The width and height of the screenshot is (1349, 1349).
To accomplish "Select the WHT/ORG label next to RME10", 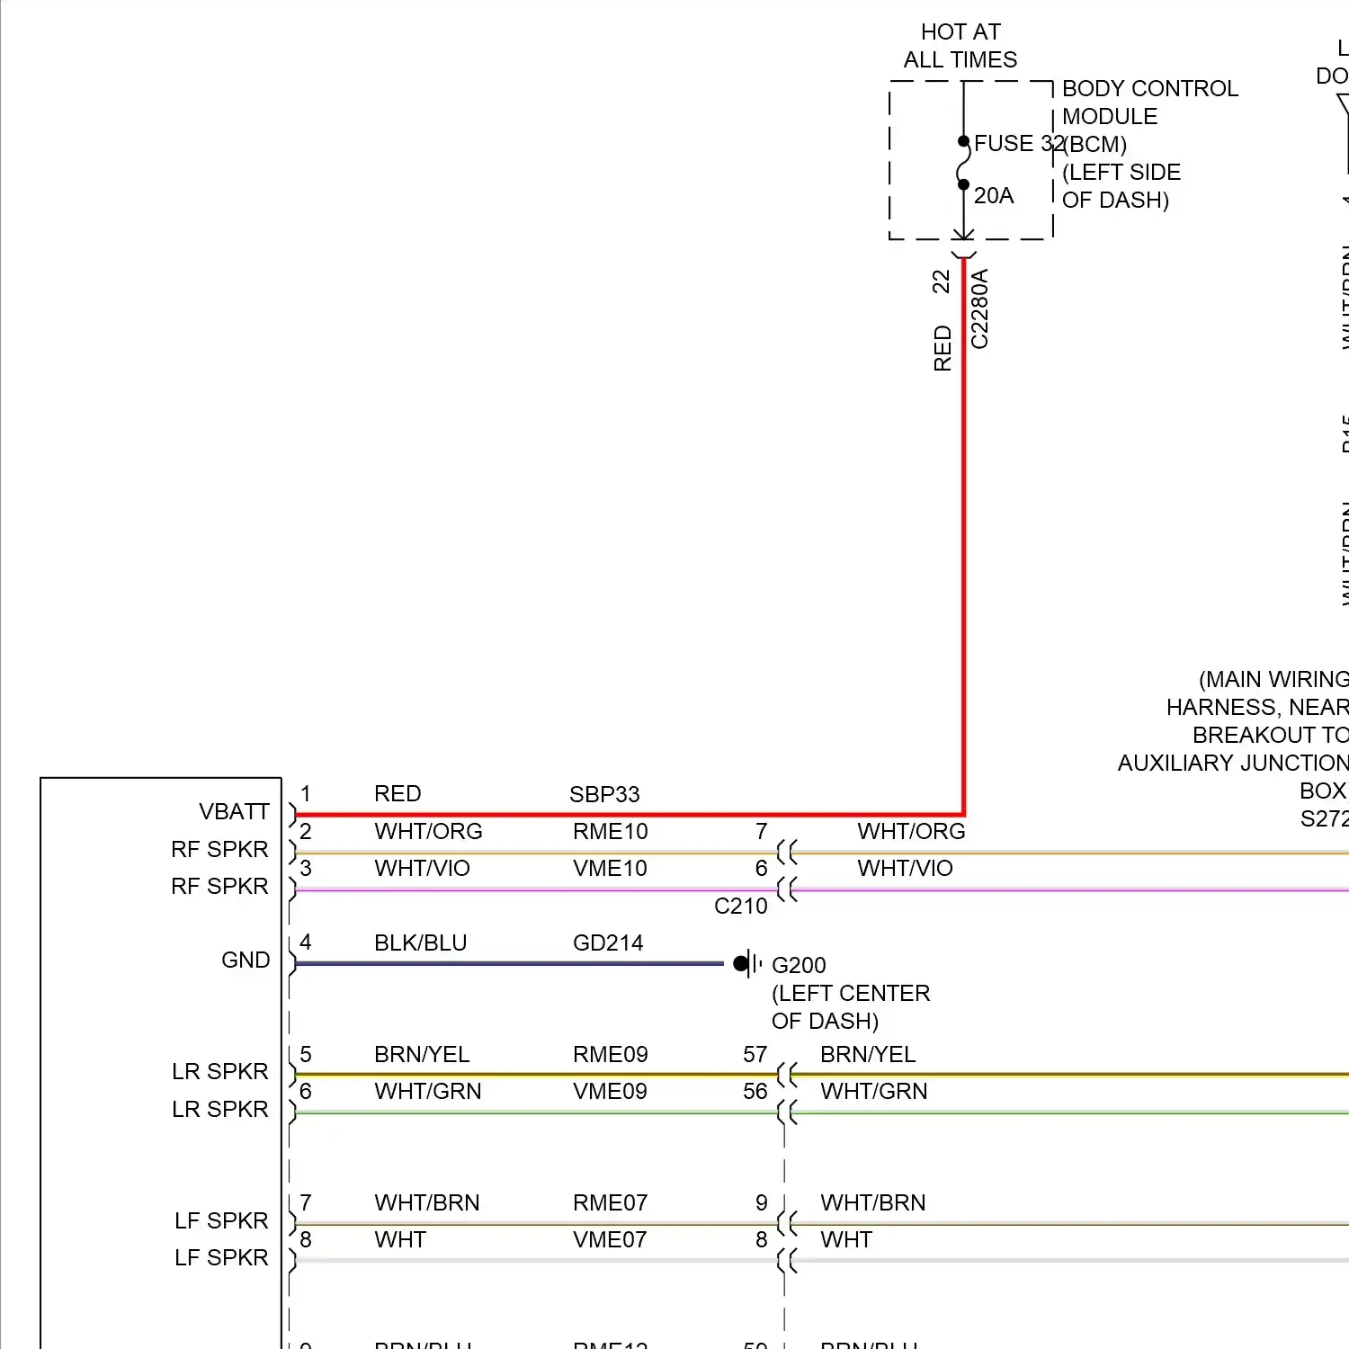I will click(x=428, y=832).
